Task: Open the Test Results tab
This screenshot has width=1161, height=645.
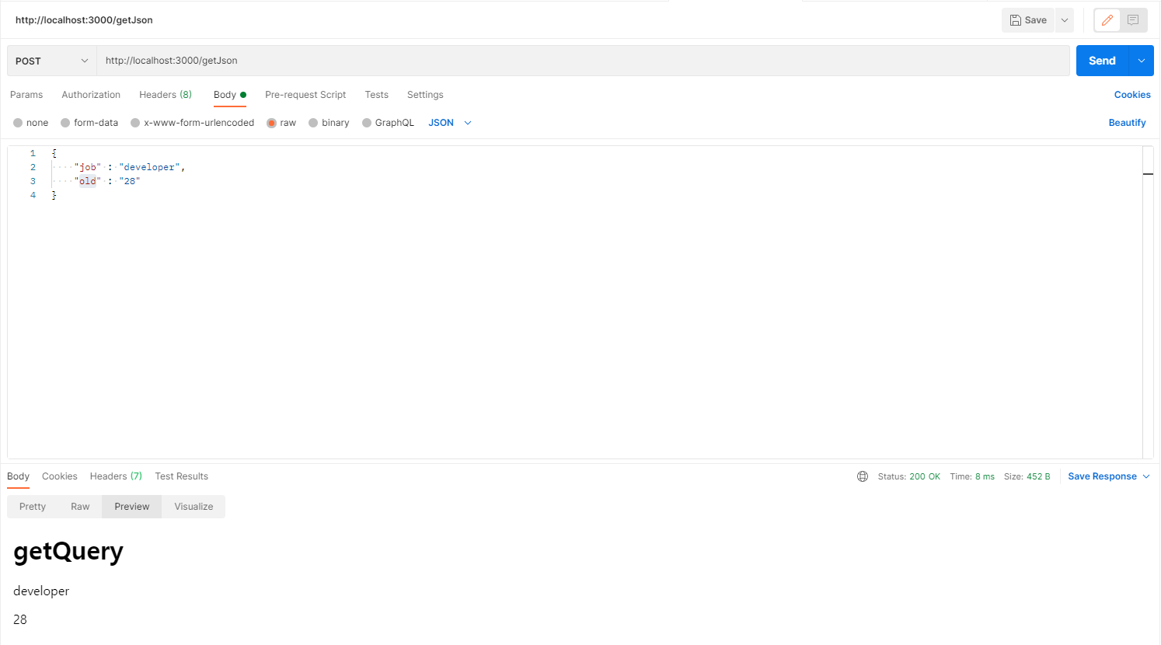Action: (181, 476)
